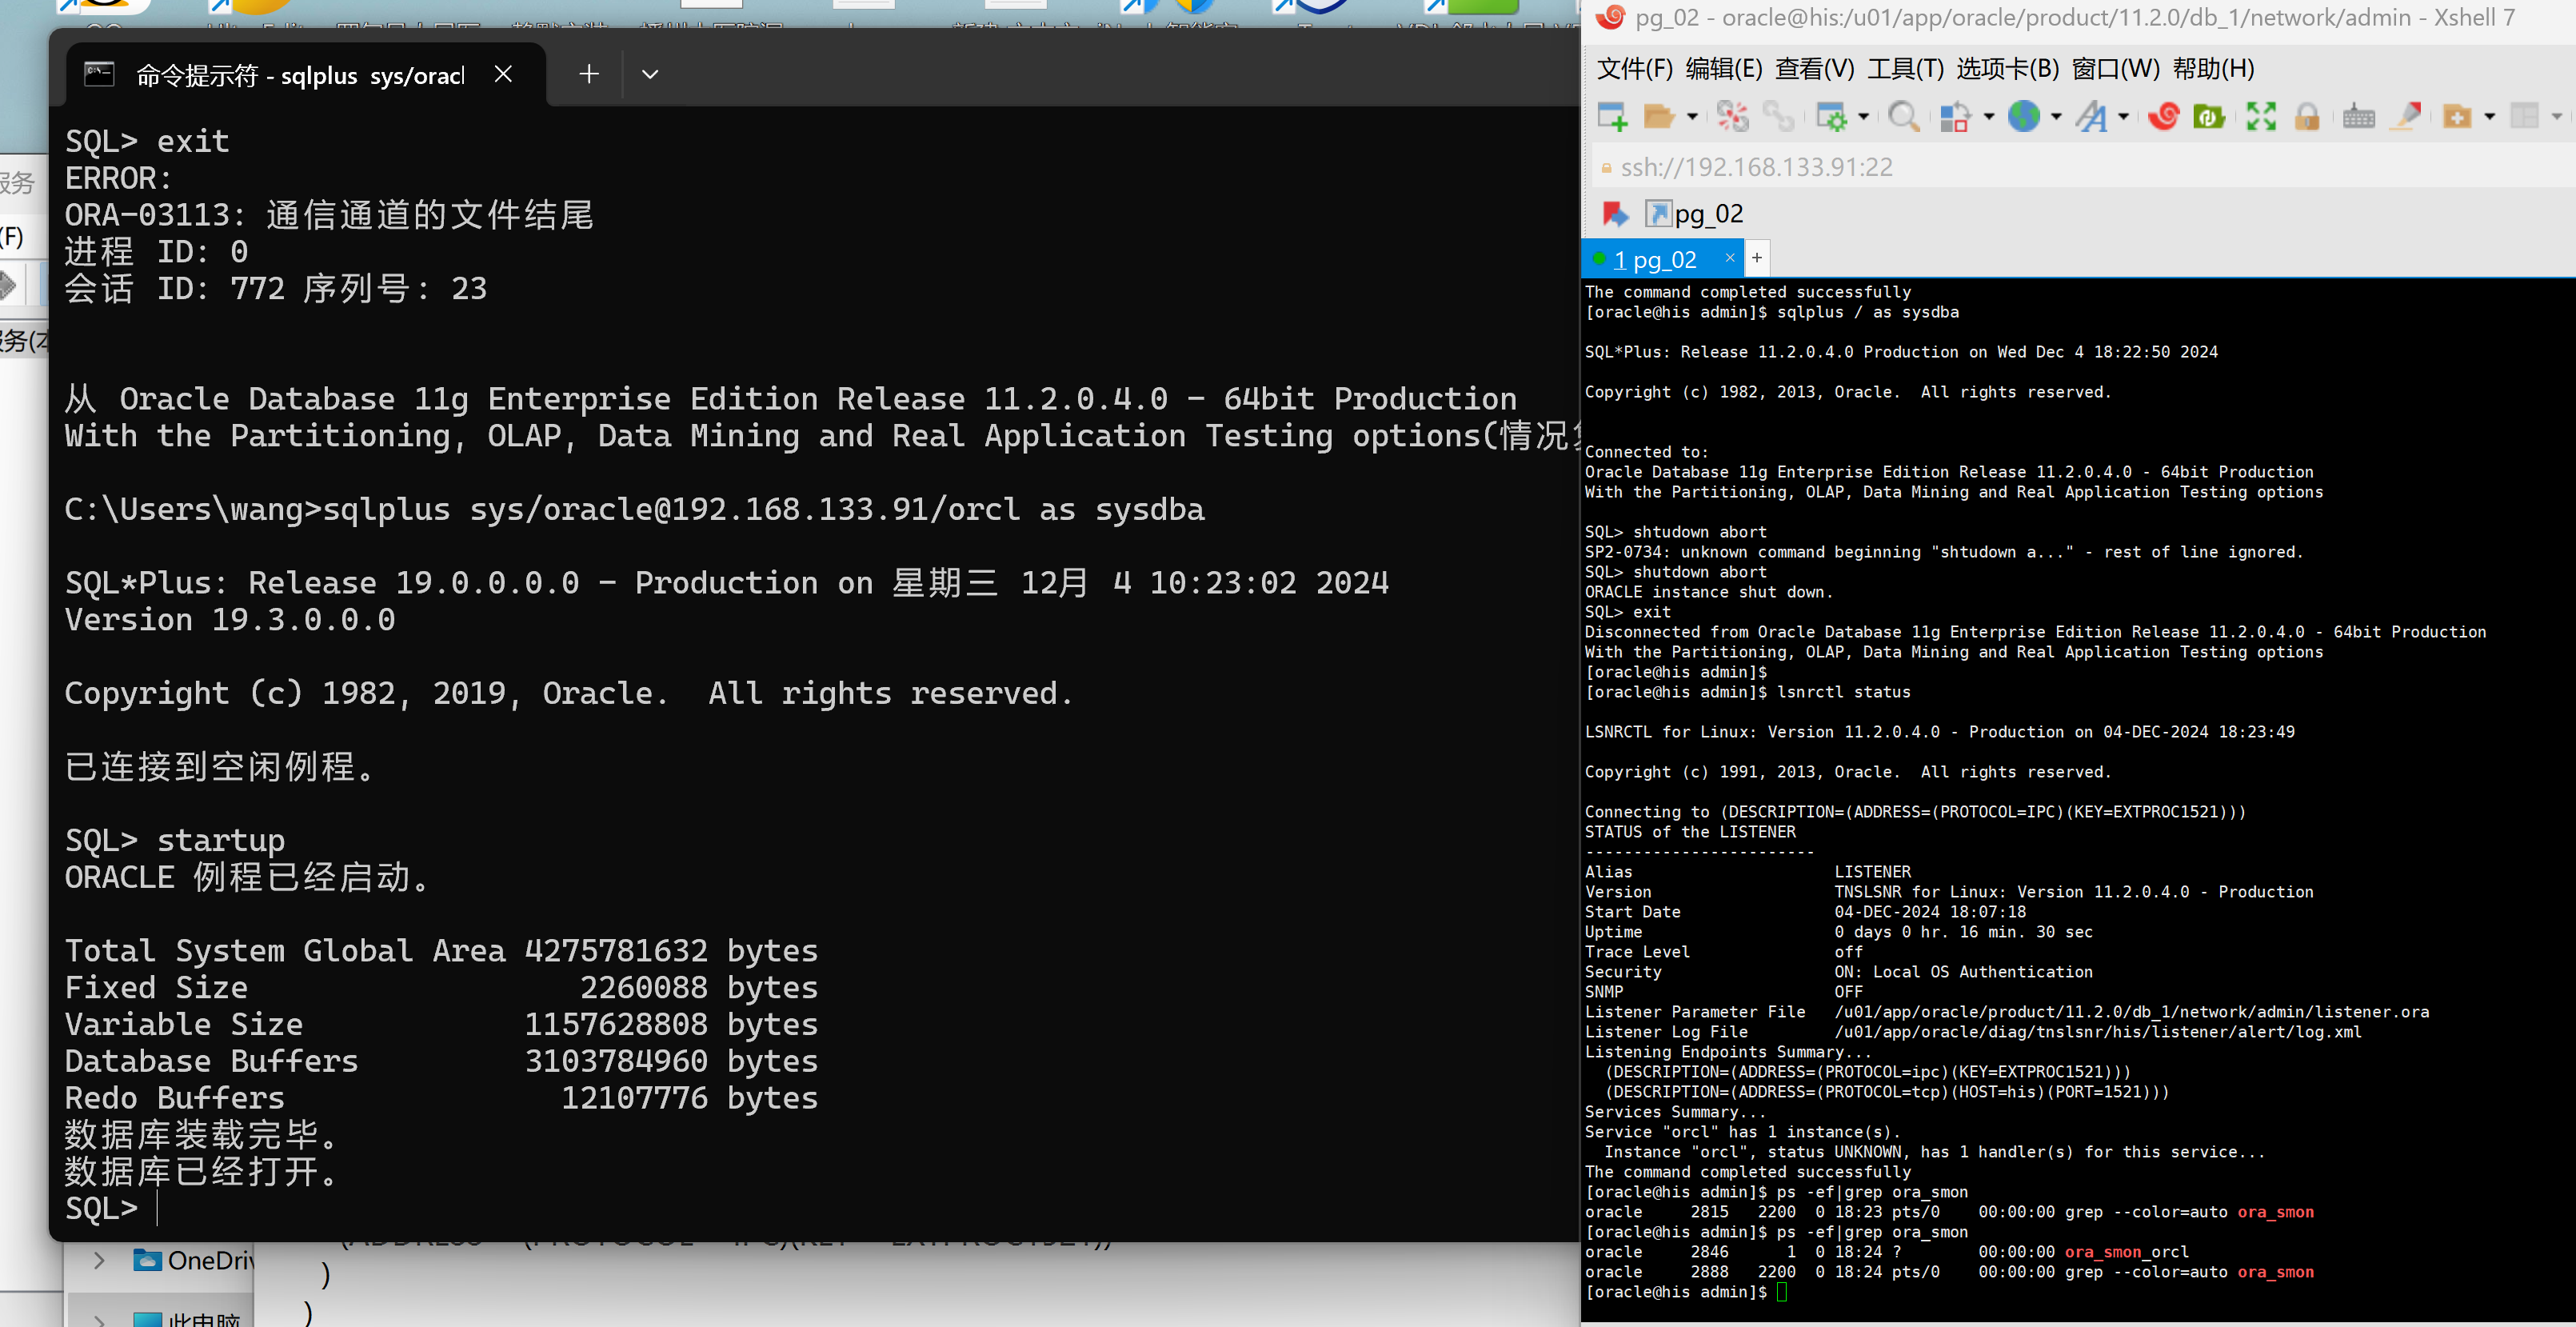The width and height of the screenshot is (2576, 1327).
Task: Click the red Xmanager swirl icon
Action: click(x=2163, y=116)
